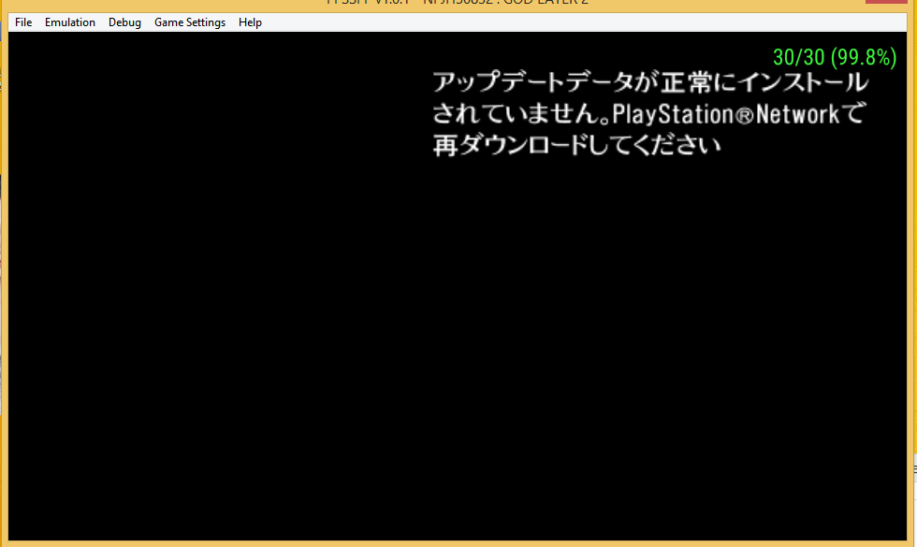This screenshot has width=917, height=547.
Task: Click the text line アップデートデータが正常にインストール
Action: (x=650, y=82)
